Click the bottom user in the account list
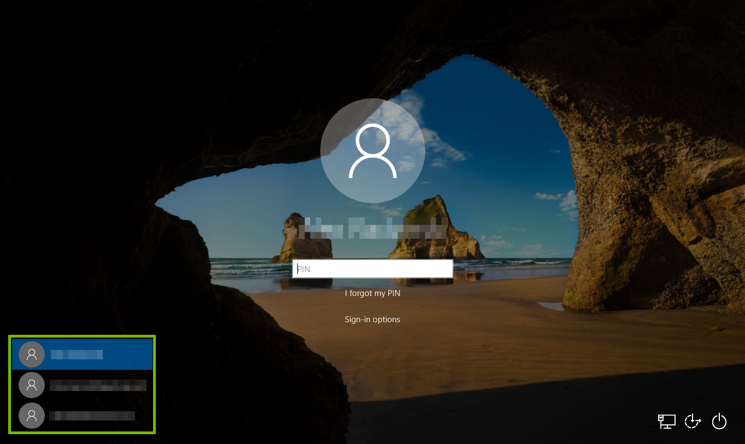The height and width of the screenshot is (444, 745). (x=82, y=416)
